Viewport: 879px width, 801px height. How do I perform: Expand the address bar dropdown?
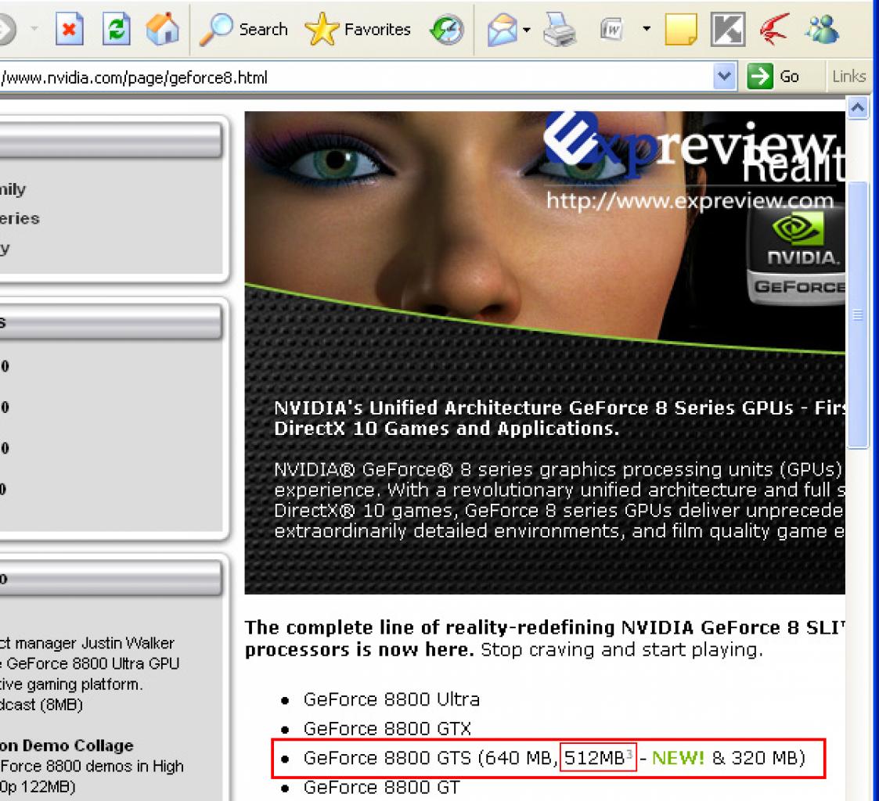tap(724, 76)
